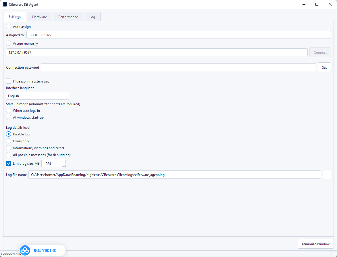Maximize the Ciferware Kit Agent window

317,4
